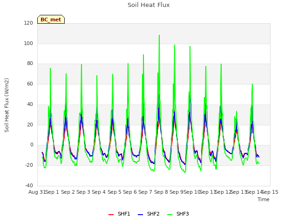Click the Sep 6 x-axis tick label
This screenshot has height=223, width=298.
pos(130,192)
